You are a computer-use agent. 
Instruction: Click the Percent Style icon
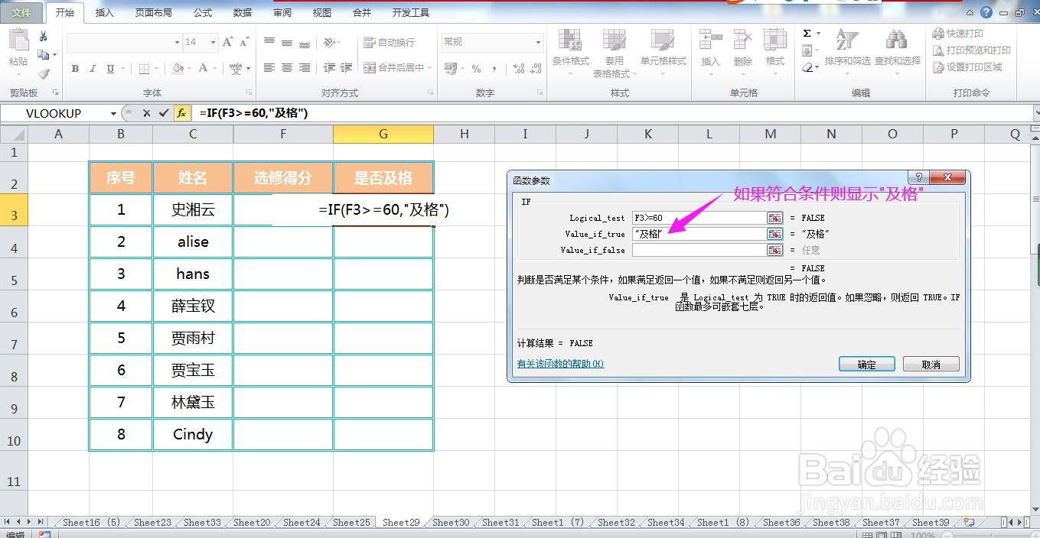pos(476,69)
